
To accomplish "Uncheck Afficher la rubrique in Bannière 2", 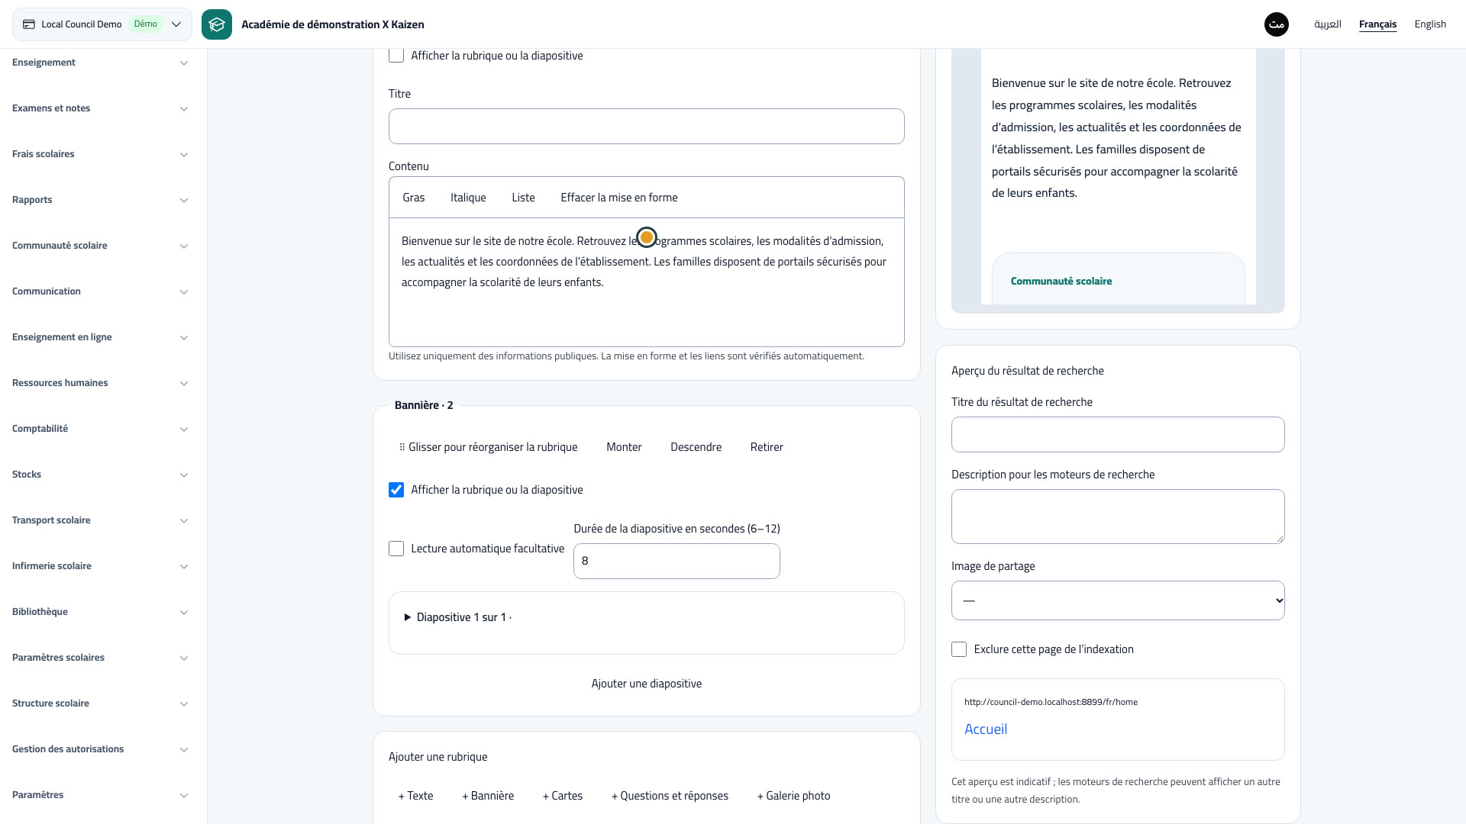I will 396,490.
